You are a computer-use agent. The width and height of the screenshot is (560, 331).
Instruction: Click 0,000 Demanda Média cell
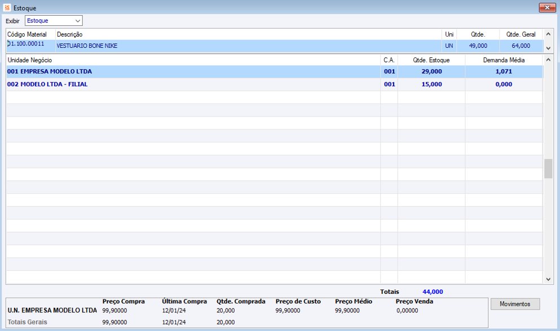[504, 84]
